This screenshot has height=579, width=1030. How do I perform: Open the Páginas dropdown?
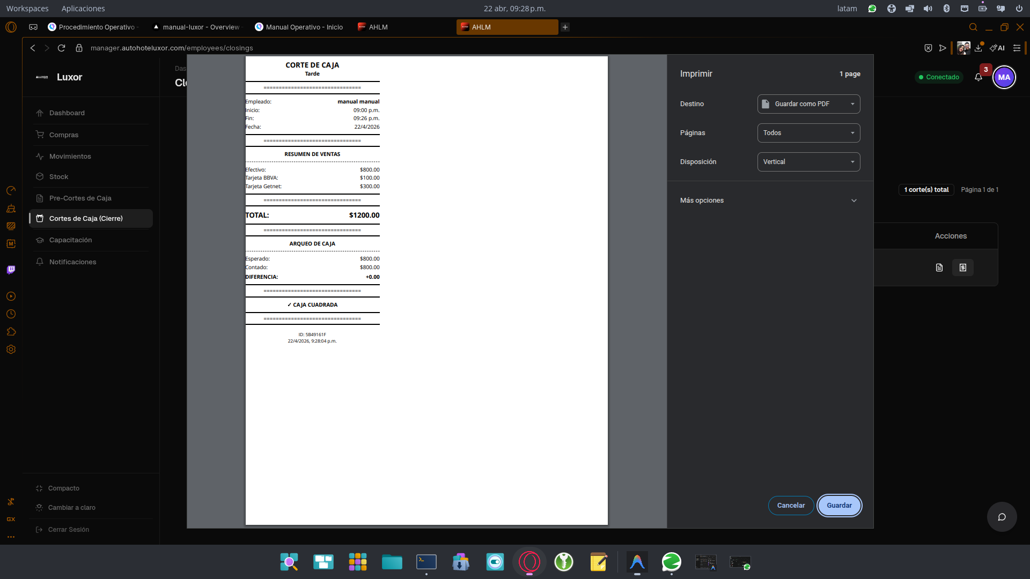(x=808, y=133)
